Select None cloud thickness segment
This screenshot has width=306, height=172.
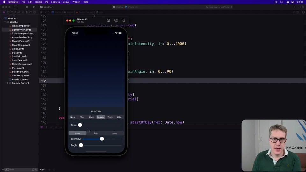click(x=73, y=117)
